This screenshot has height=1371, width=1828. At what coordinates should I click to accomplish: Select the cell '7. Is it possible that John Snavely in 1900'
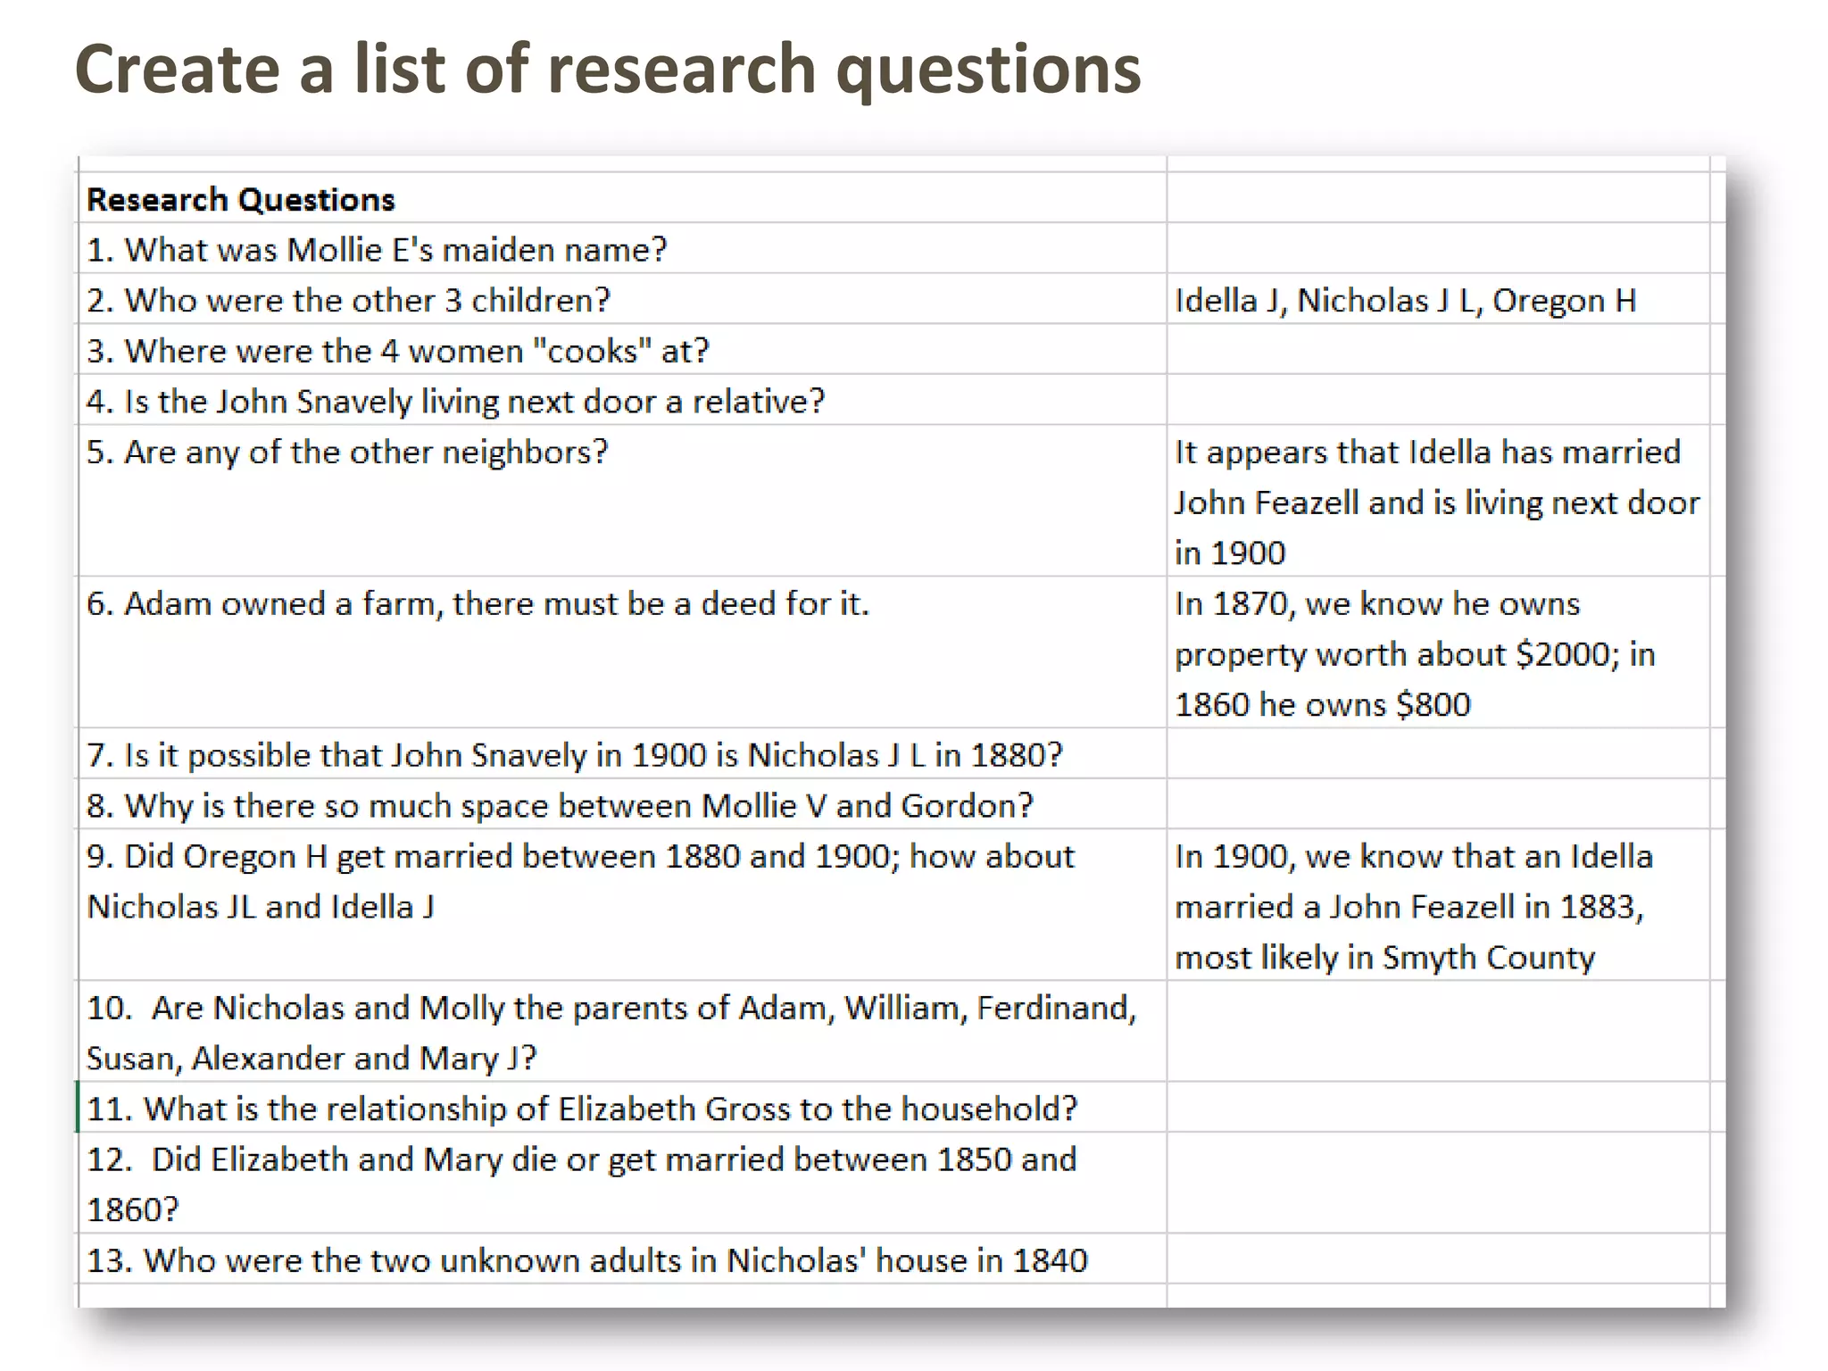pos(622,753)
